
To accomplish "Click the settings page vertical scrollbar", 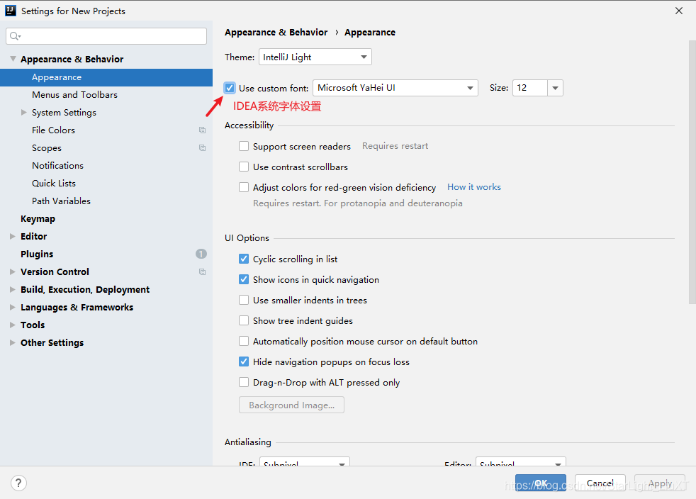I will (692, 172).
